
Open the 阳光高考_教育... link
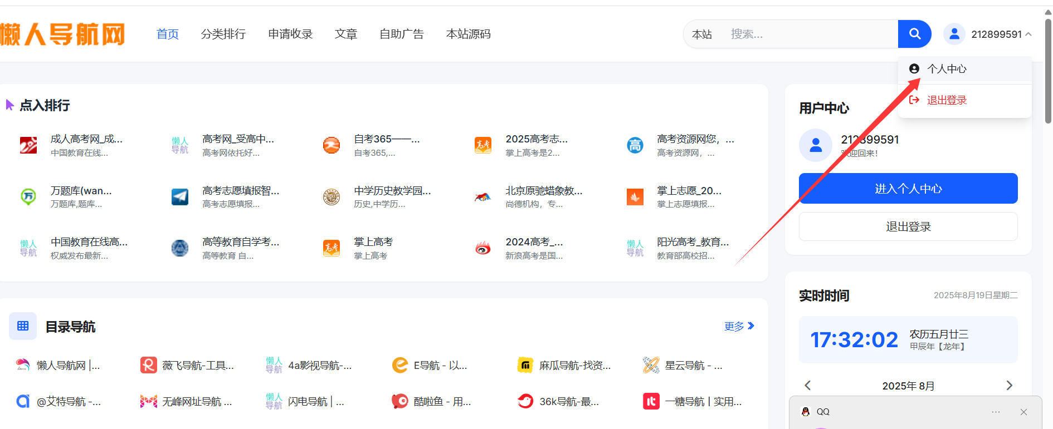pos(693,242)
